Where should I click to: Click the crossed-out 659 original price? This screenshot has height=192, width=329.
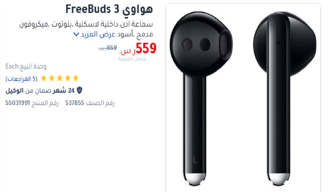[112, 48]
